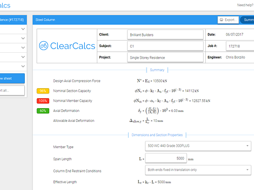Click the 105% red status badge
Screen dimensions: 254x190
click(43, 101)
